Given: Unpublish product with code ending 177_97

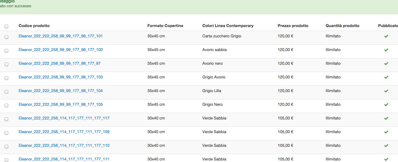Looking at the screenshot, I should coord(386,64).
